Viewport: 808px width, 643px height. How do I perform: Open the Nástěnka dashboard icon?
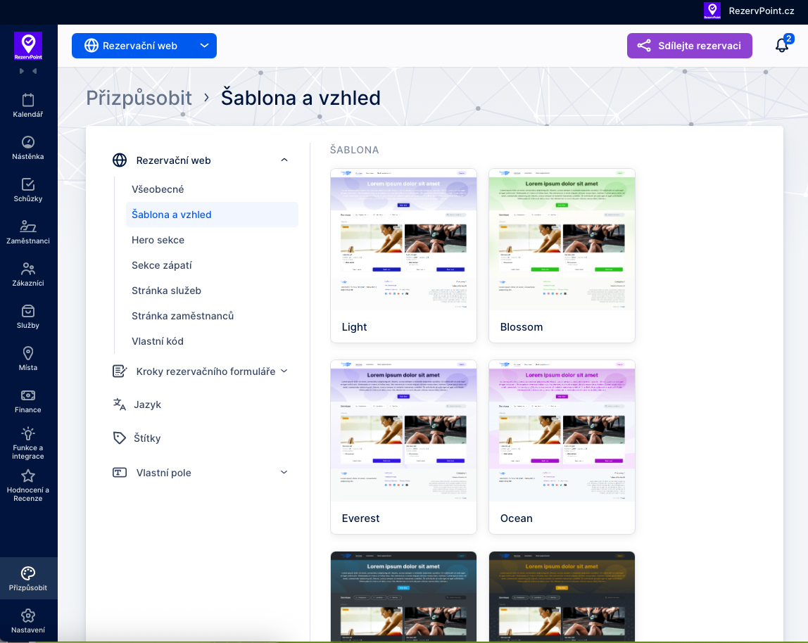[28, 142]
